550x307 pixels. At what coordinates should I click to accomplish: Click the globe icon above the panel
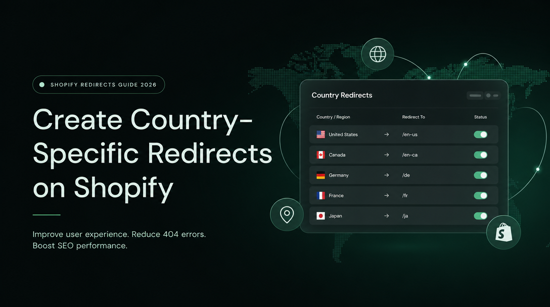click(378, 55)
